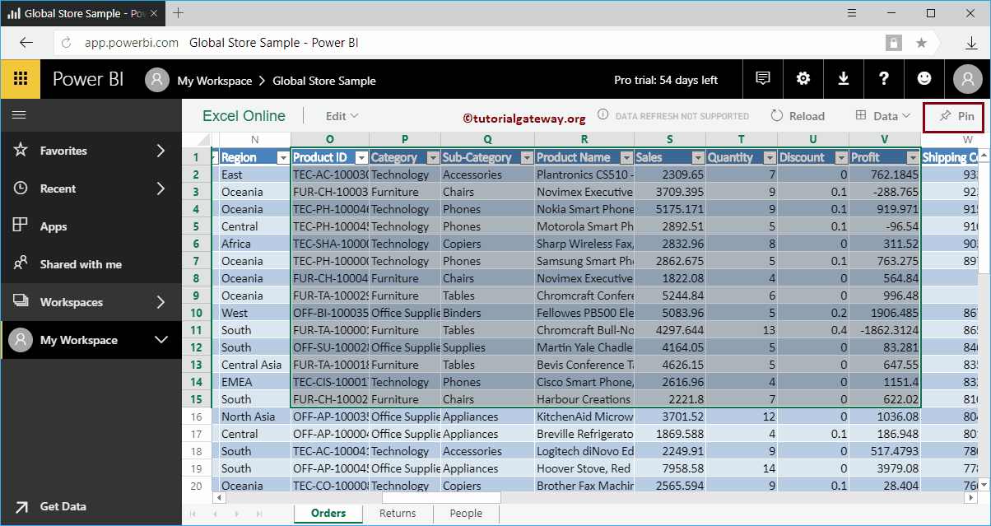This screenshot has width=991, height=526.
Task: Open the Edit dropdown menu
Action: tap(342, 116)
